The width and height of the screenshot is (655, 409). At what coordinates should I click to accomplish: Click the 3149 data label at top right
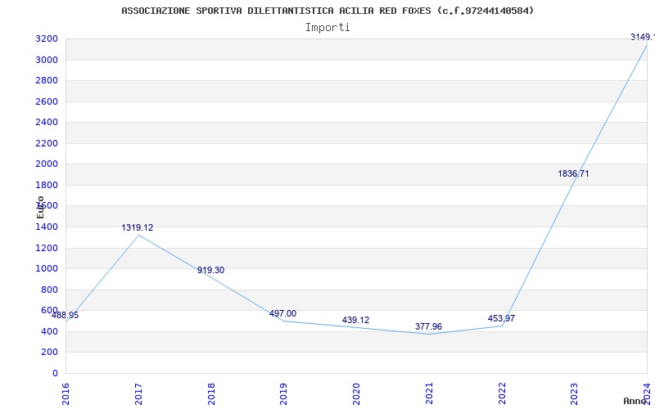click(643, 38)
